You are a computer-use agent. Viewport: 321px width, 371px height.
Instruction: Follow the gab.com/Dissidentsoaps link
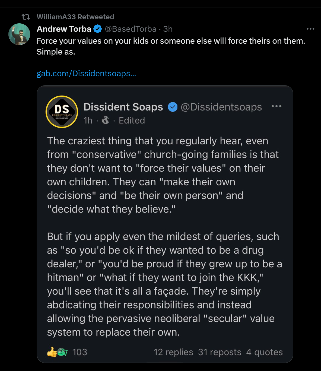tap(86, 74)
